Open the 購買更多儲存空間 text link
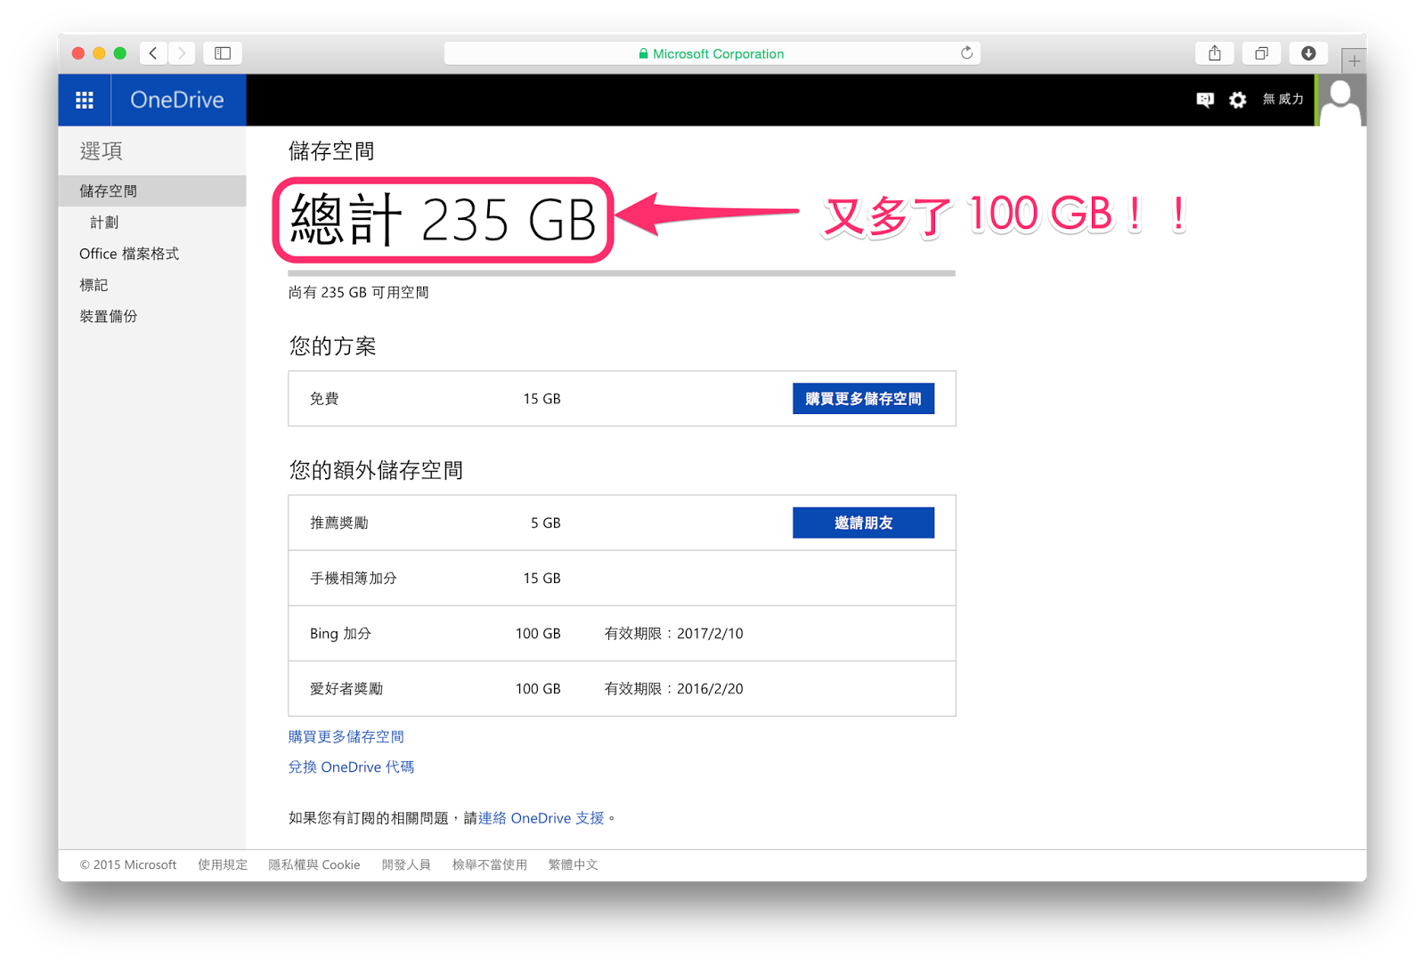The image size is (1425, 965). pos(346,736)
